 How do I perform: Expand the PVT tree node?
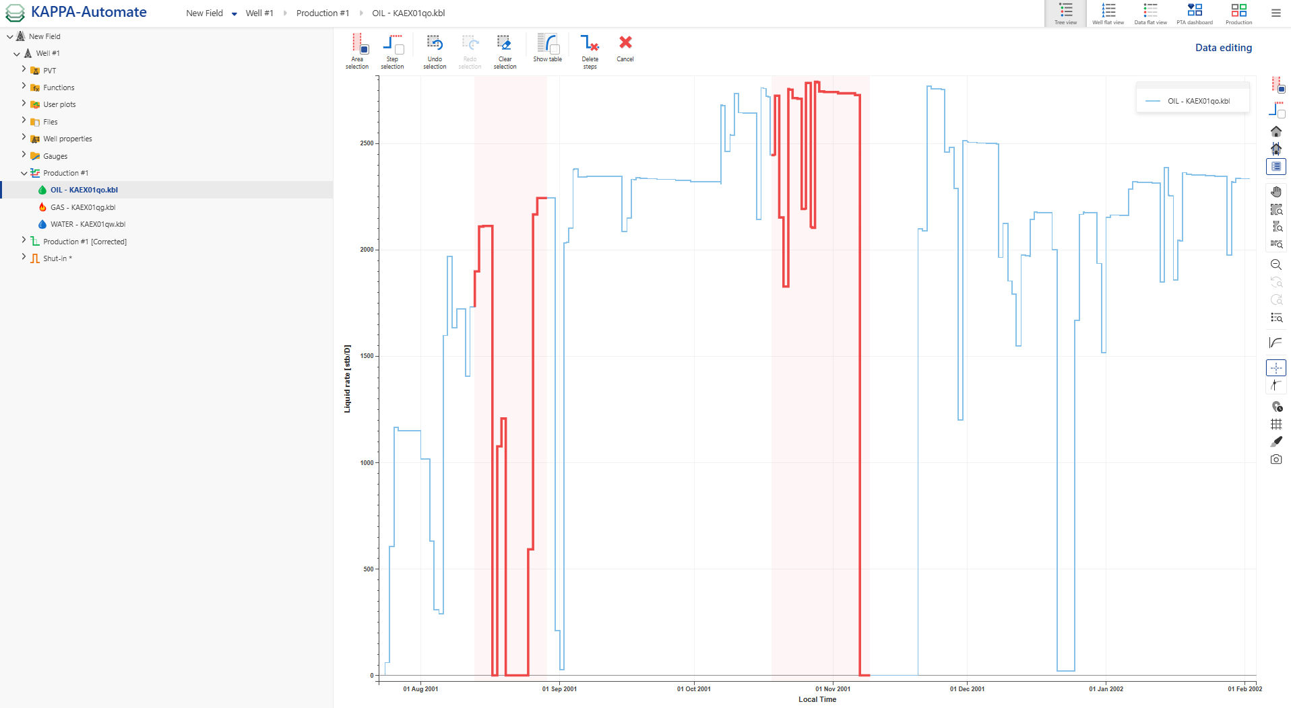point(24,70)
